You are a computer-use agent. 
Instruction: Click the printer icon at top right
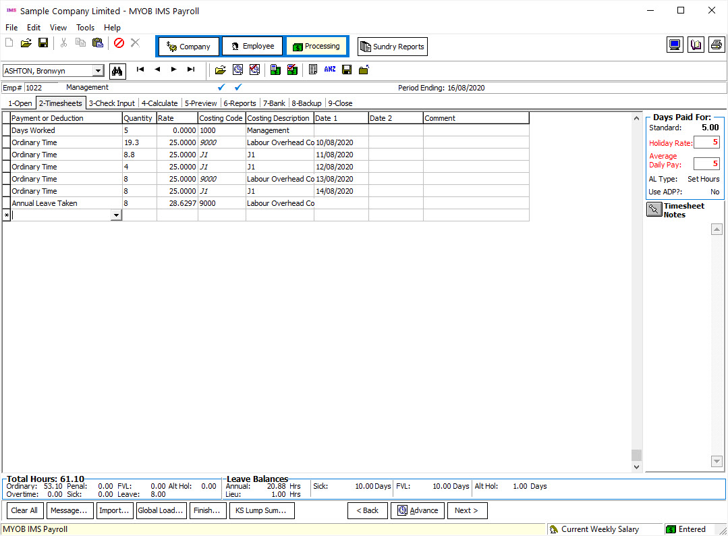716,45
